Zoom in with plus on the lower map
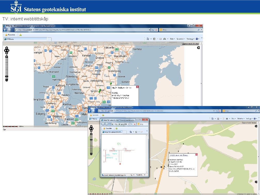 91,134
